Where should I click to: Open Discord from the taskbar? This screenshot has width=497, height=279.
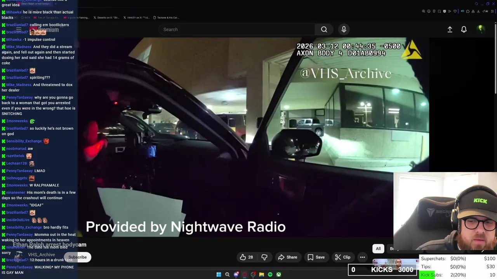point(236,275)
